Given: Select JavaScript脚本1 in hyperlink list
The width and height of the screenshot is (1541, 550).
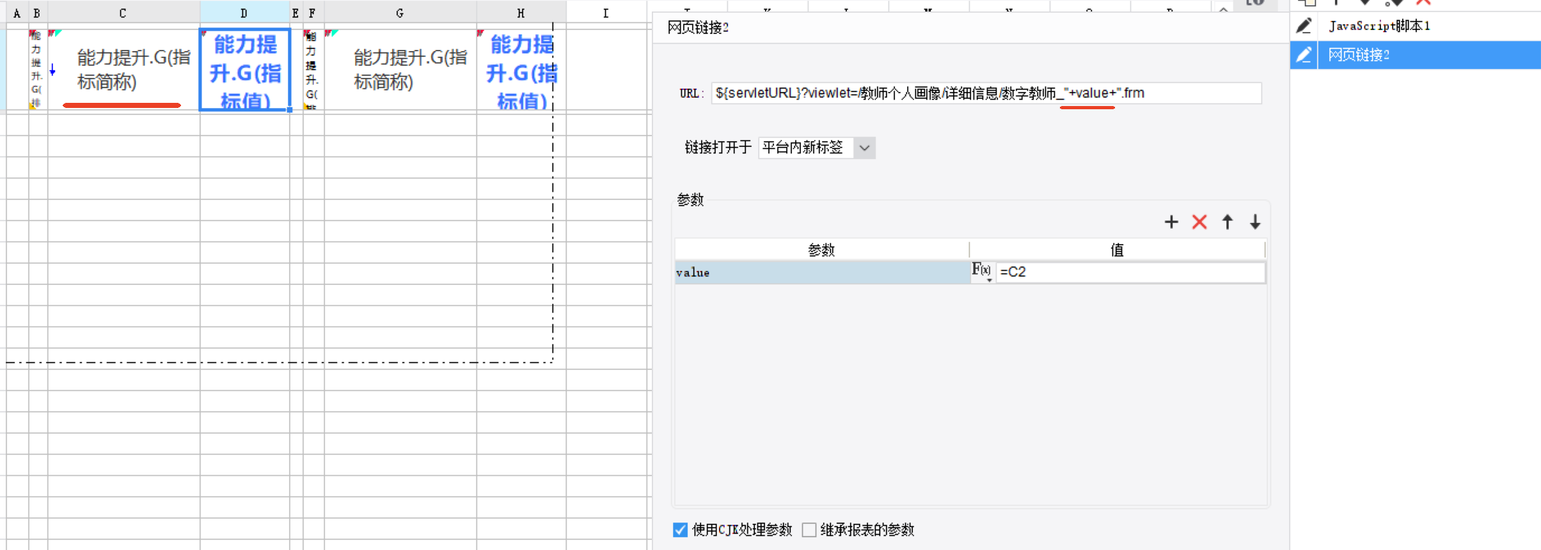Looking at the screenshot, I should click(x=1379, y=26).
